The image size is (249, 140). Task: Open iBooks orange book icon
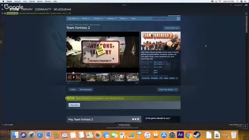click(156, 135)
